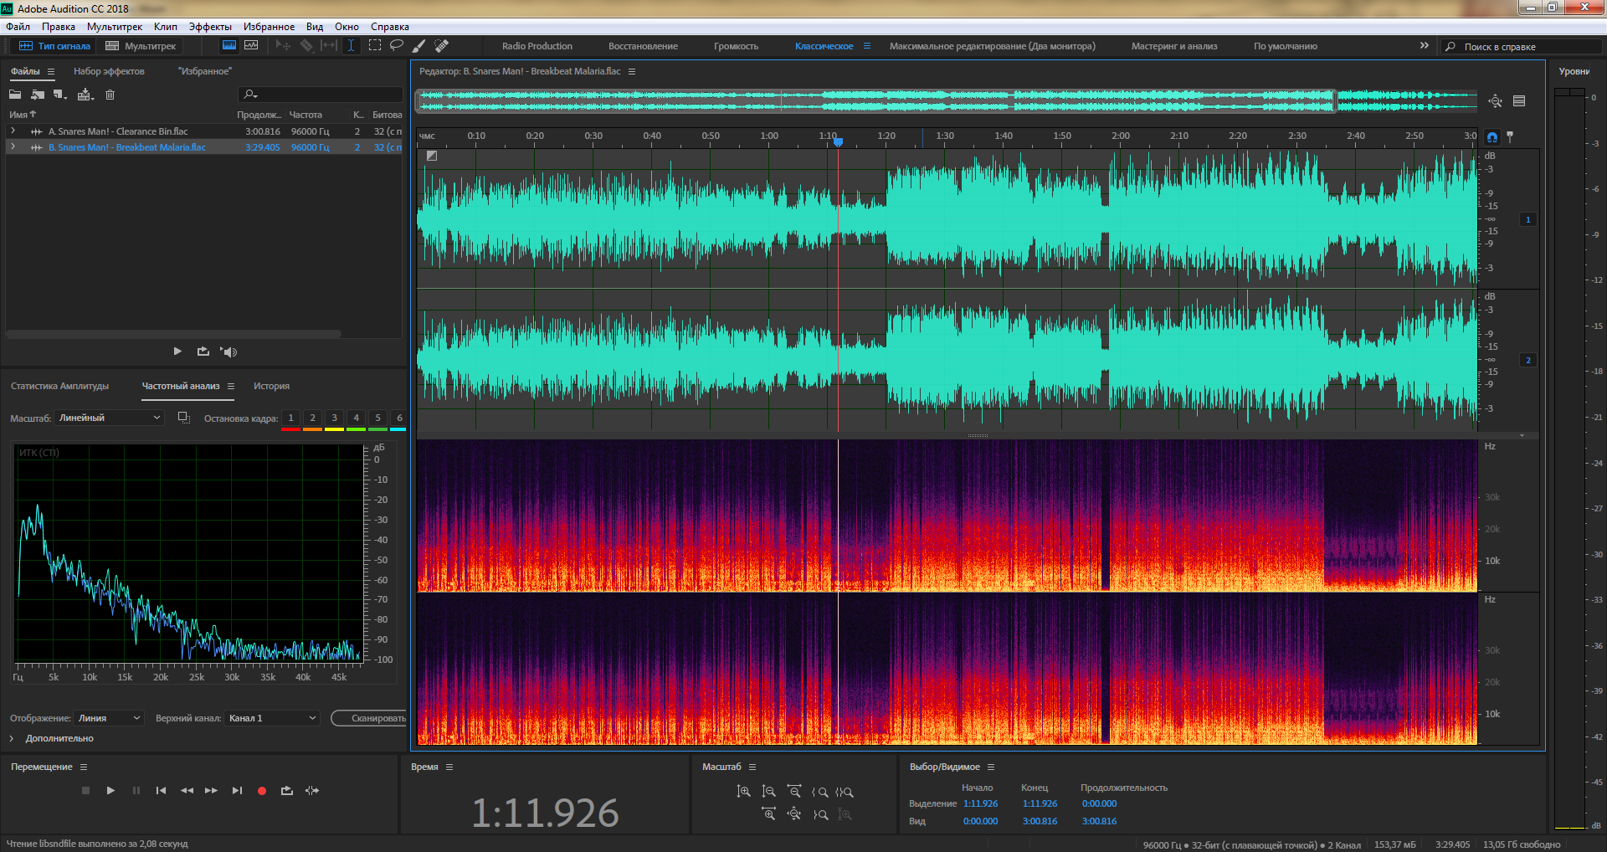Toggle channel 2 enable button
Viewport: 1607px width, 852px height.
point(1527,360)
